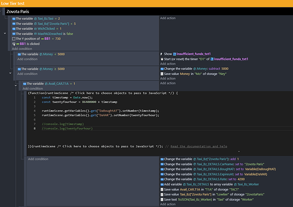Click storage icon on the Save value Taxi_Bz["Zovota Paris"] action
This screenshot has height=207, width=293.
[x=162, y=194]
